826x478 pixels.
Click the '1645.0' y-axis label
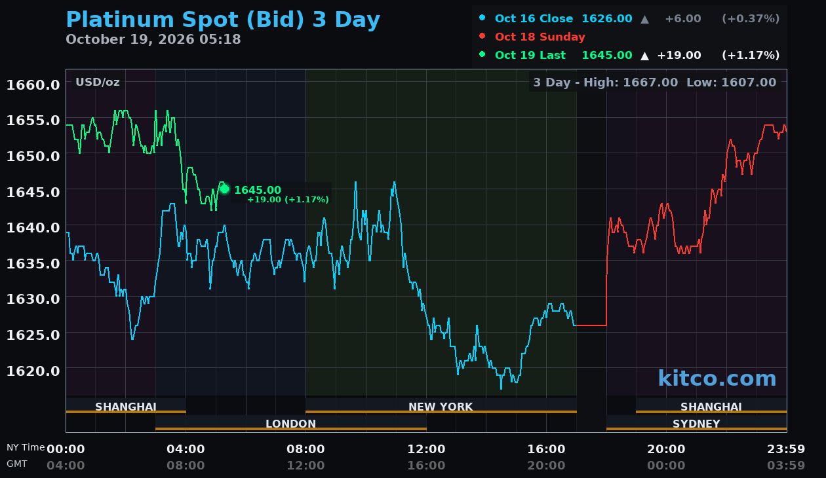tap(33, 192)
